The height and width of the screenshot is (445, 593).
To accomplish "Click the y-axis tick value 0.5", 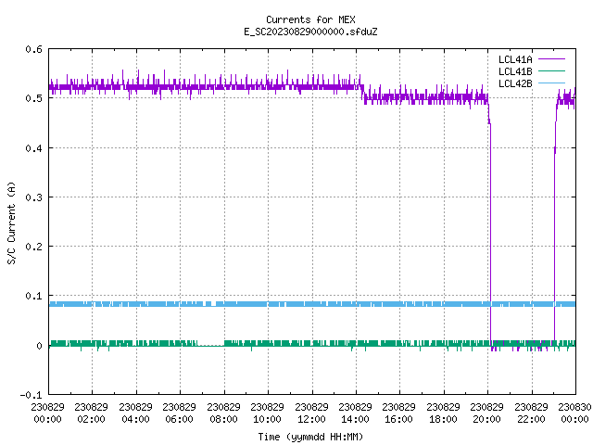I will click(x=33, y=98).
